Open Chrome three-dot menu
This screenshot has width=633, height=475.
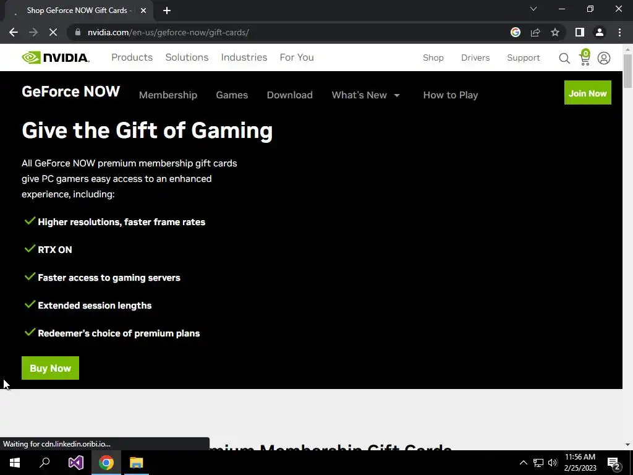[x=619, y=32]
